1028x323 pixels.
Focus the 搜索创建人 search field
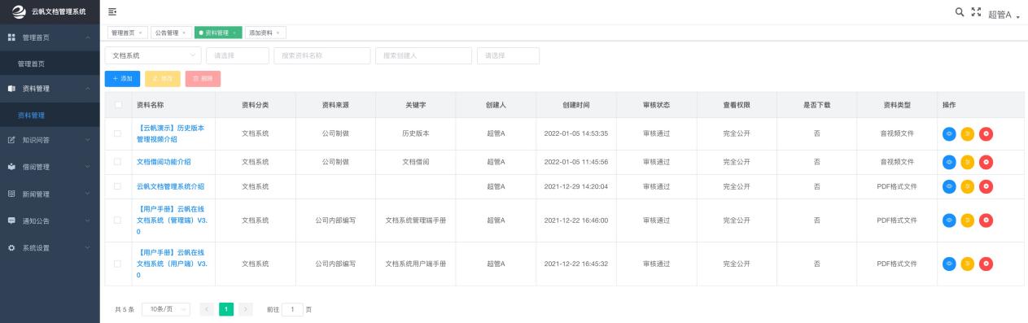pos(423,55)
